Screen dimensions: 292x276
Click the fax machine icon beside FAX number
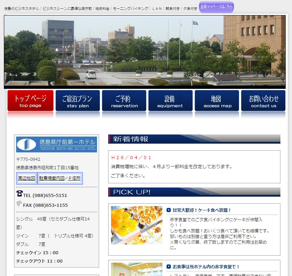pos(19,204)
